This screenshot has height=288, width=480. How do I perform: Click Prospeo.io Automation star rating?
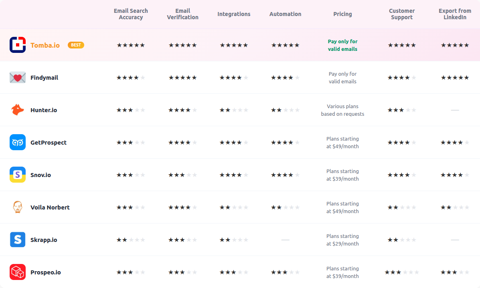(x=285, y=272)
